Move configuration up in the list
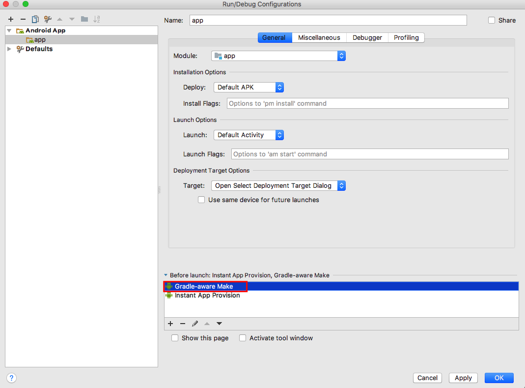The height and width of the screenshot is (388, 525). point(59,19)
